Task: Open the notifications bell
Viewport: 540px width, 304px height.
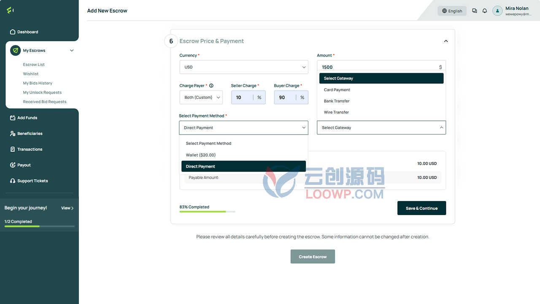Action: (485, 11)
